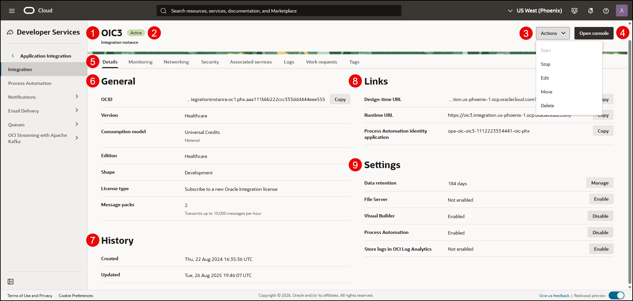Viewport: 633px width, 301px height.
Task: Open the Cookie Preferences link
Action: click(x=76, y=296)
